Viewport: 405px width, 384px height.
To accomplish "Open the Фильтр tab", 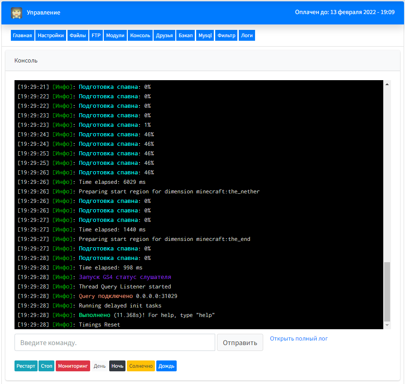I will coord(227,35).
